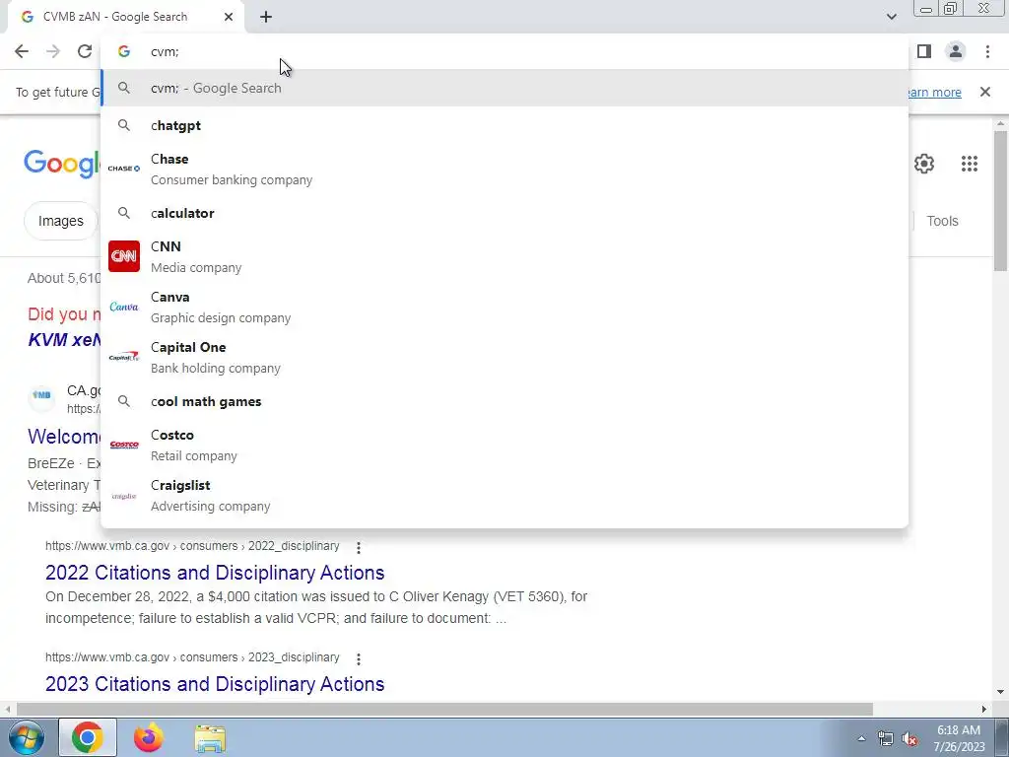Open options for the 2023_disciplinary result
The image size is (1009, 757).
pos(359,658)
